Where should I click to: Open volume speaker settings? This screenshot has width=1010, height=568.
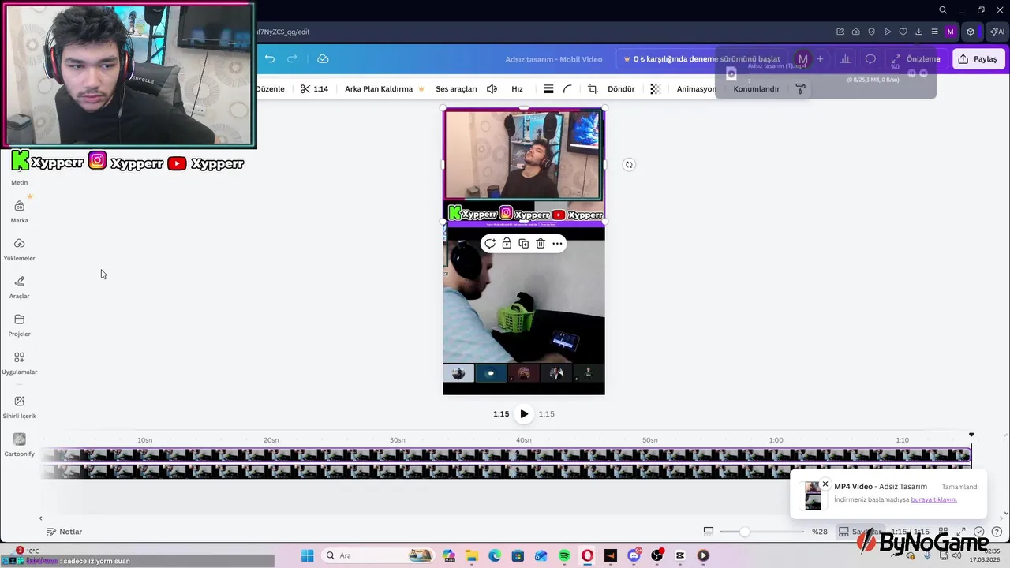click(492, 89)
